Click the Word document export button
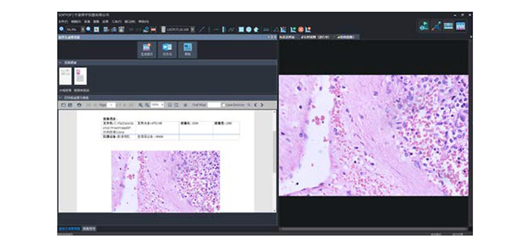 (x=168, y=50)
